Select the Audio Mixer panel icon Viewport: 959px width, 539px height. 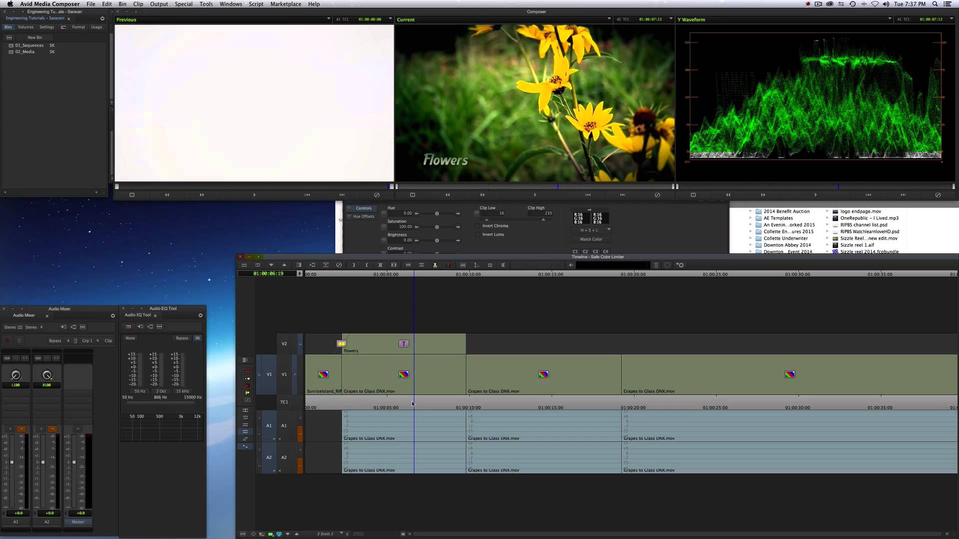point(23,315)
